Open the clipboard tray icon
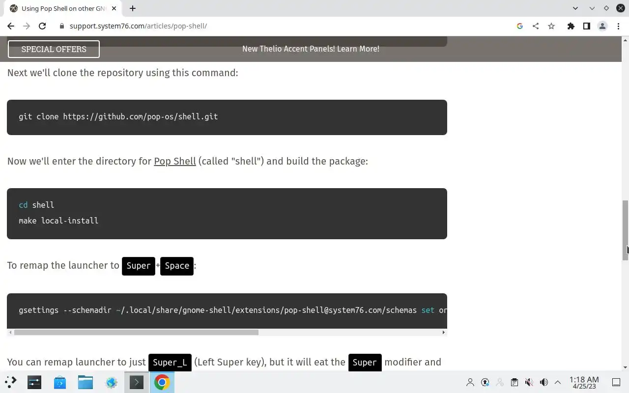629x393 pixels. [x=515, y=382]
